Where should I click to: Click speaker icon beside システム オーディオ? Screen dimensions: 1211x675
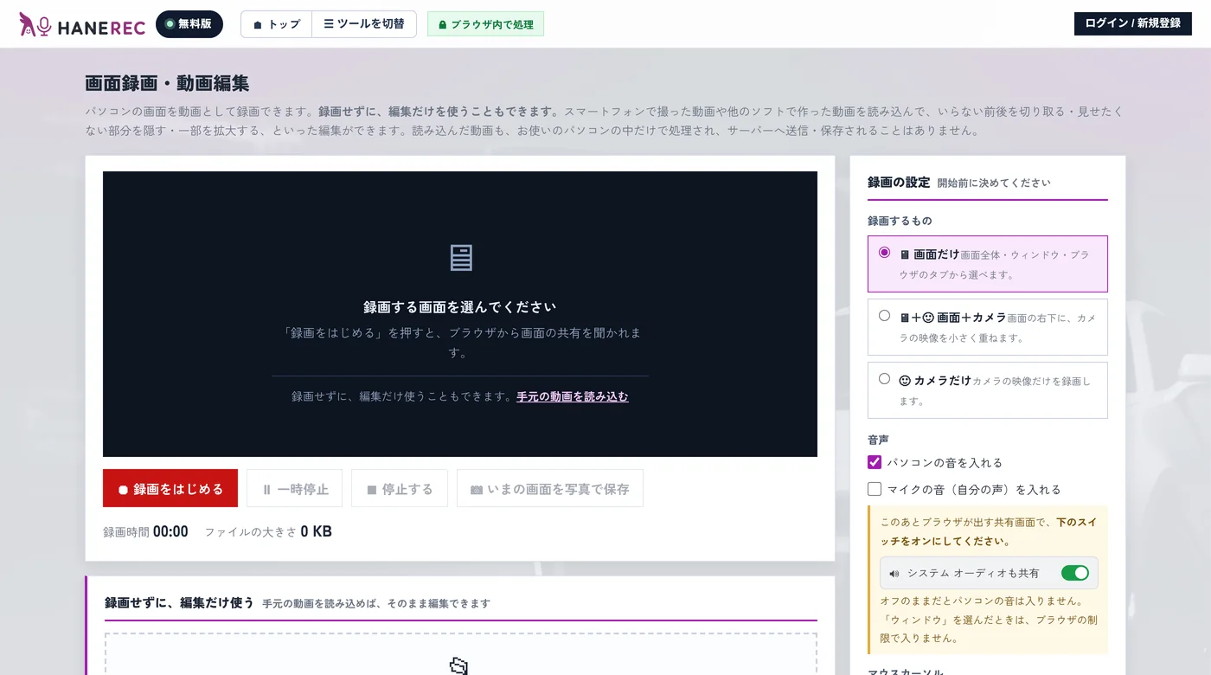tap(894, 574)
